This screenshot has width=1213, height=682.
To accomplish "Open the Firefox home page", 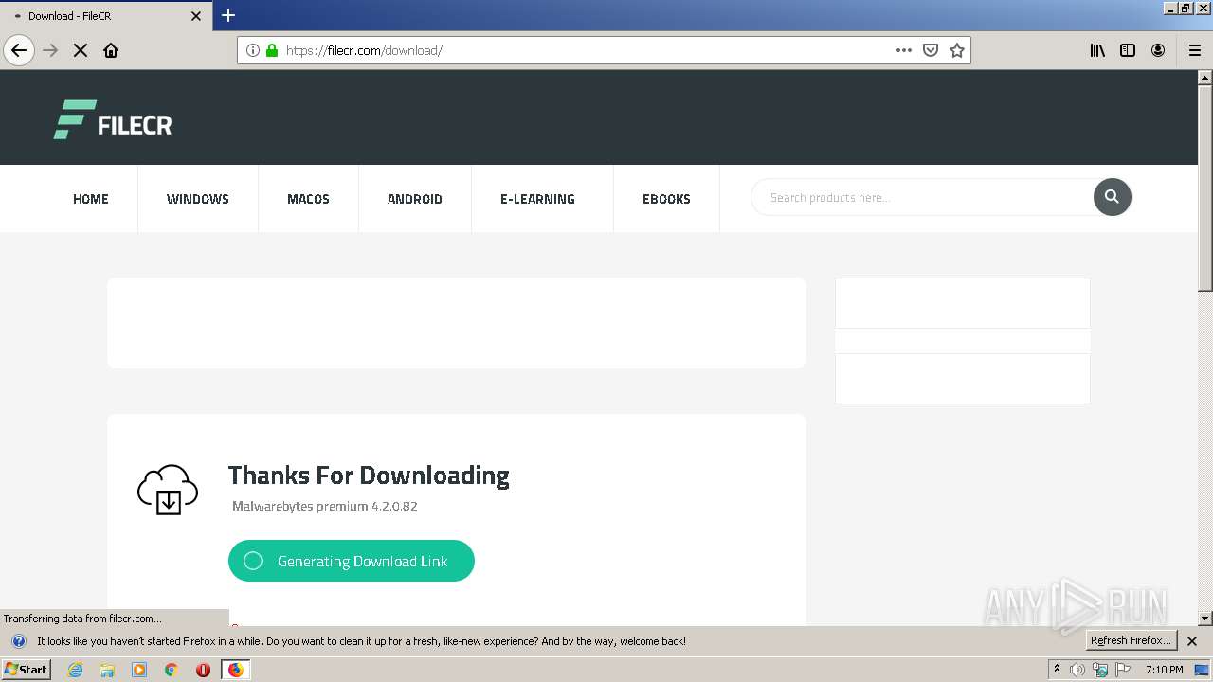I will [111, 50].
